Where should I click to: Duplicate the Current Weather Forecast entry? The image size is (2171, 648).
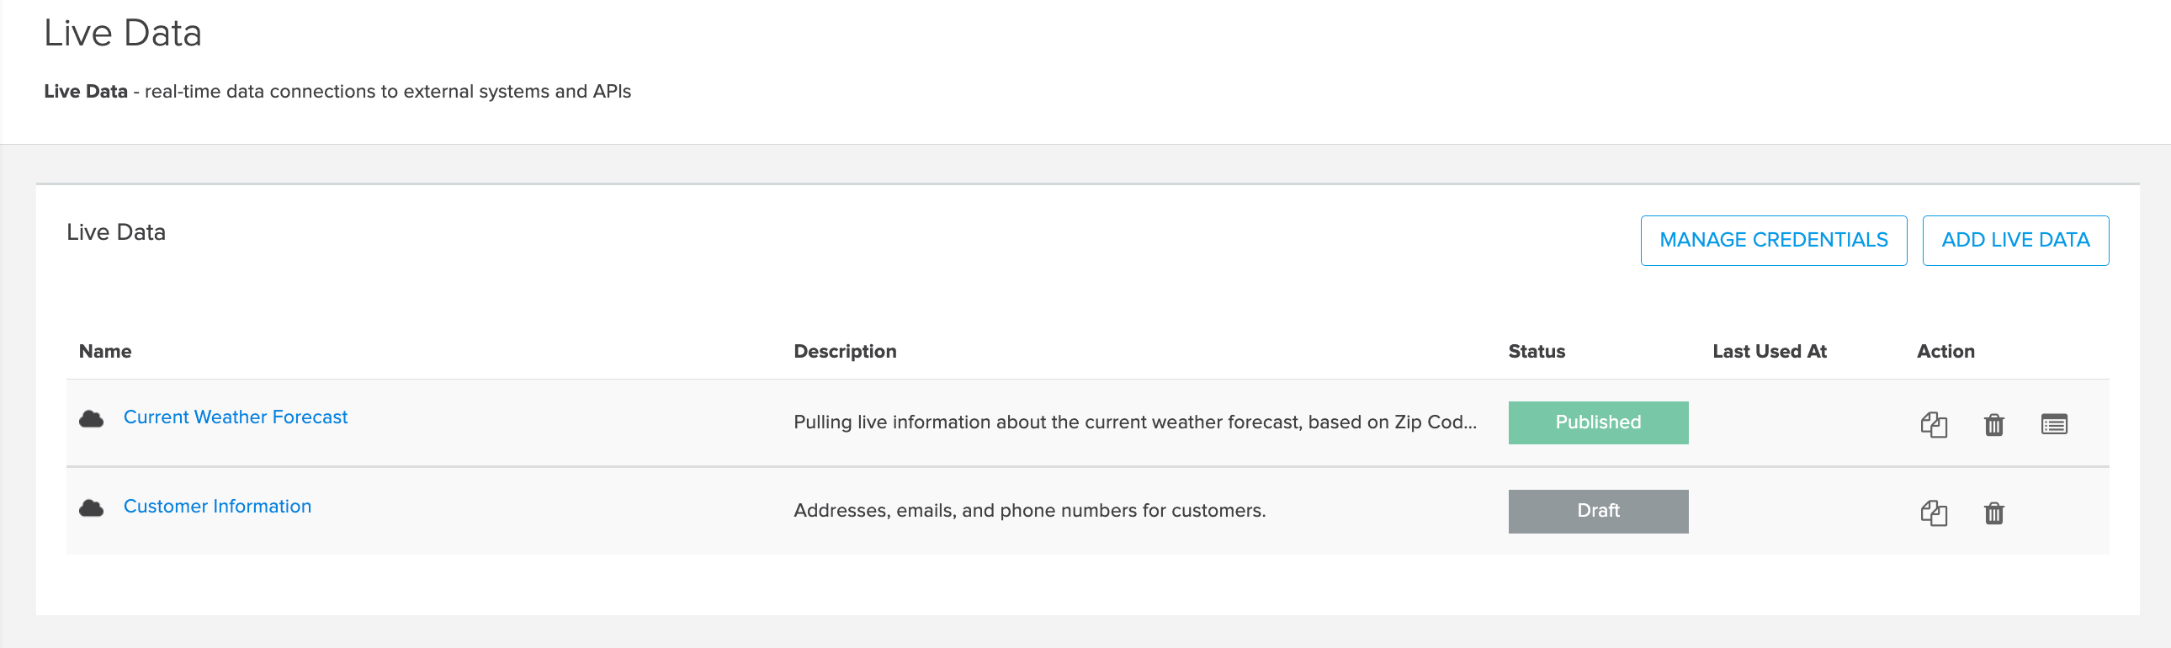pos(1934,424)
